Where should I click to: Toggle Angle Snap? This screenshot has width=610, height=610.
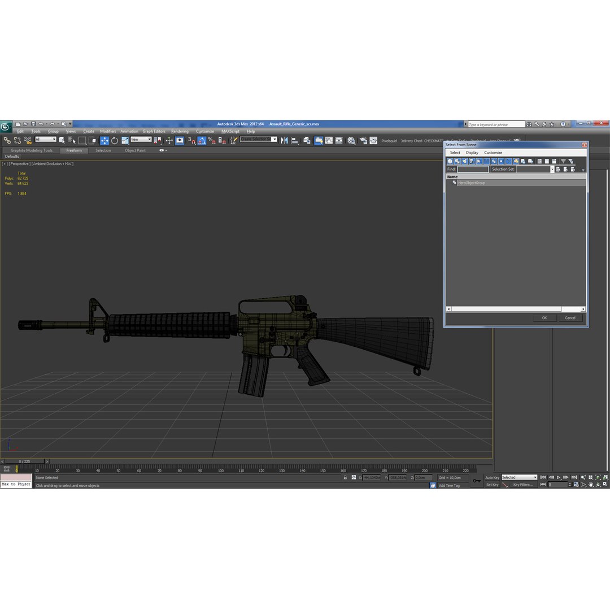(202, 141)
